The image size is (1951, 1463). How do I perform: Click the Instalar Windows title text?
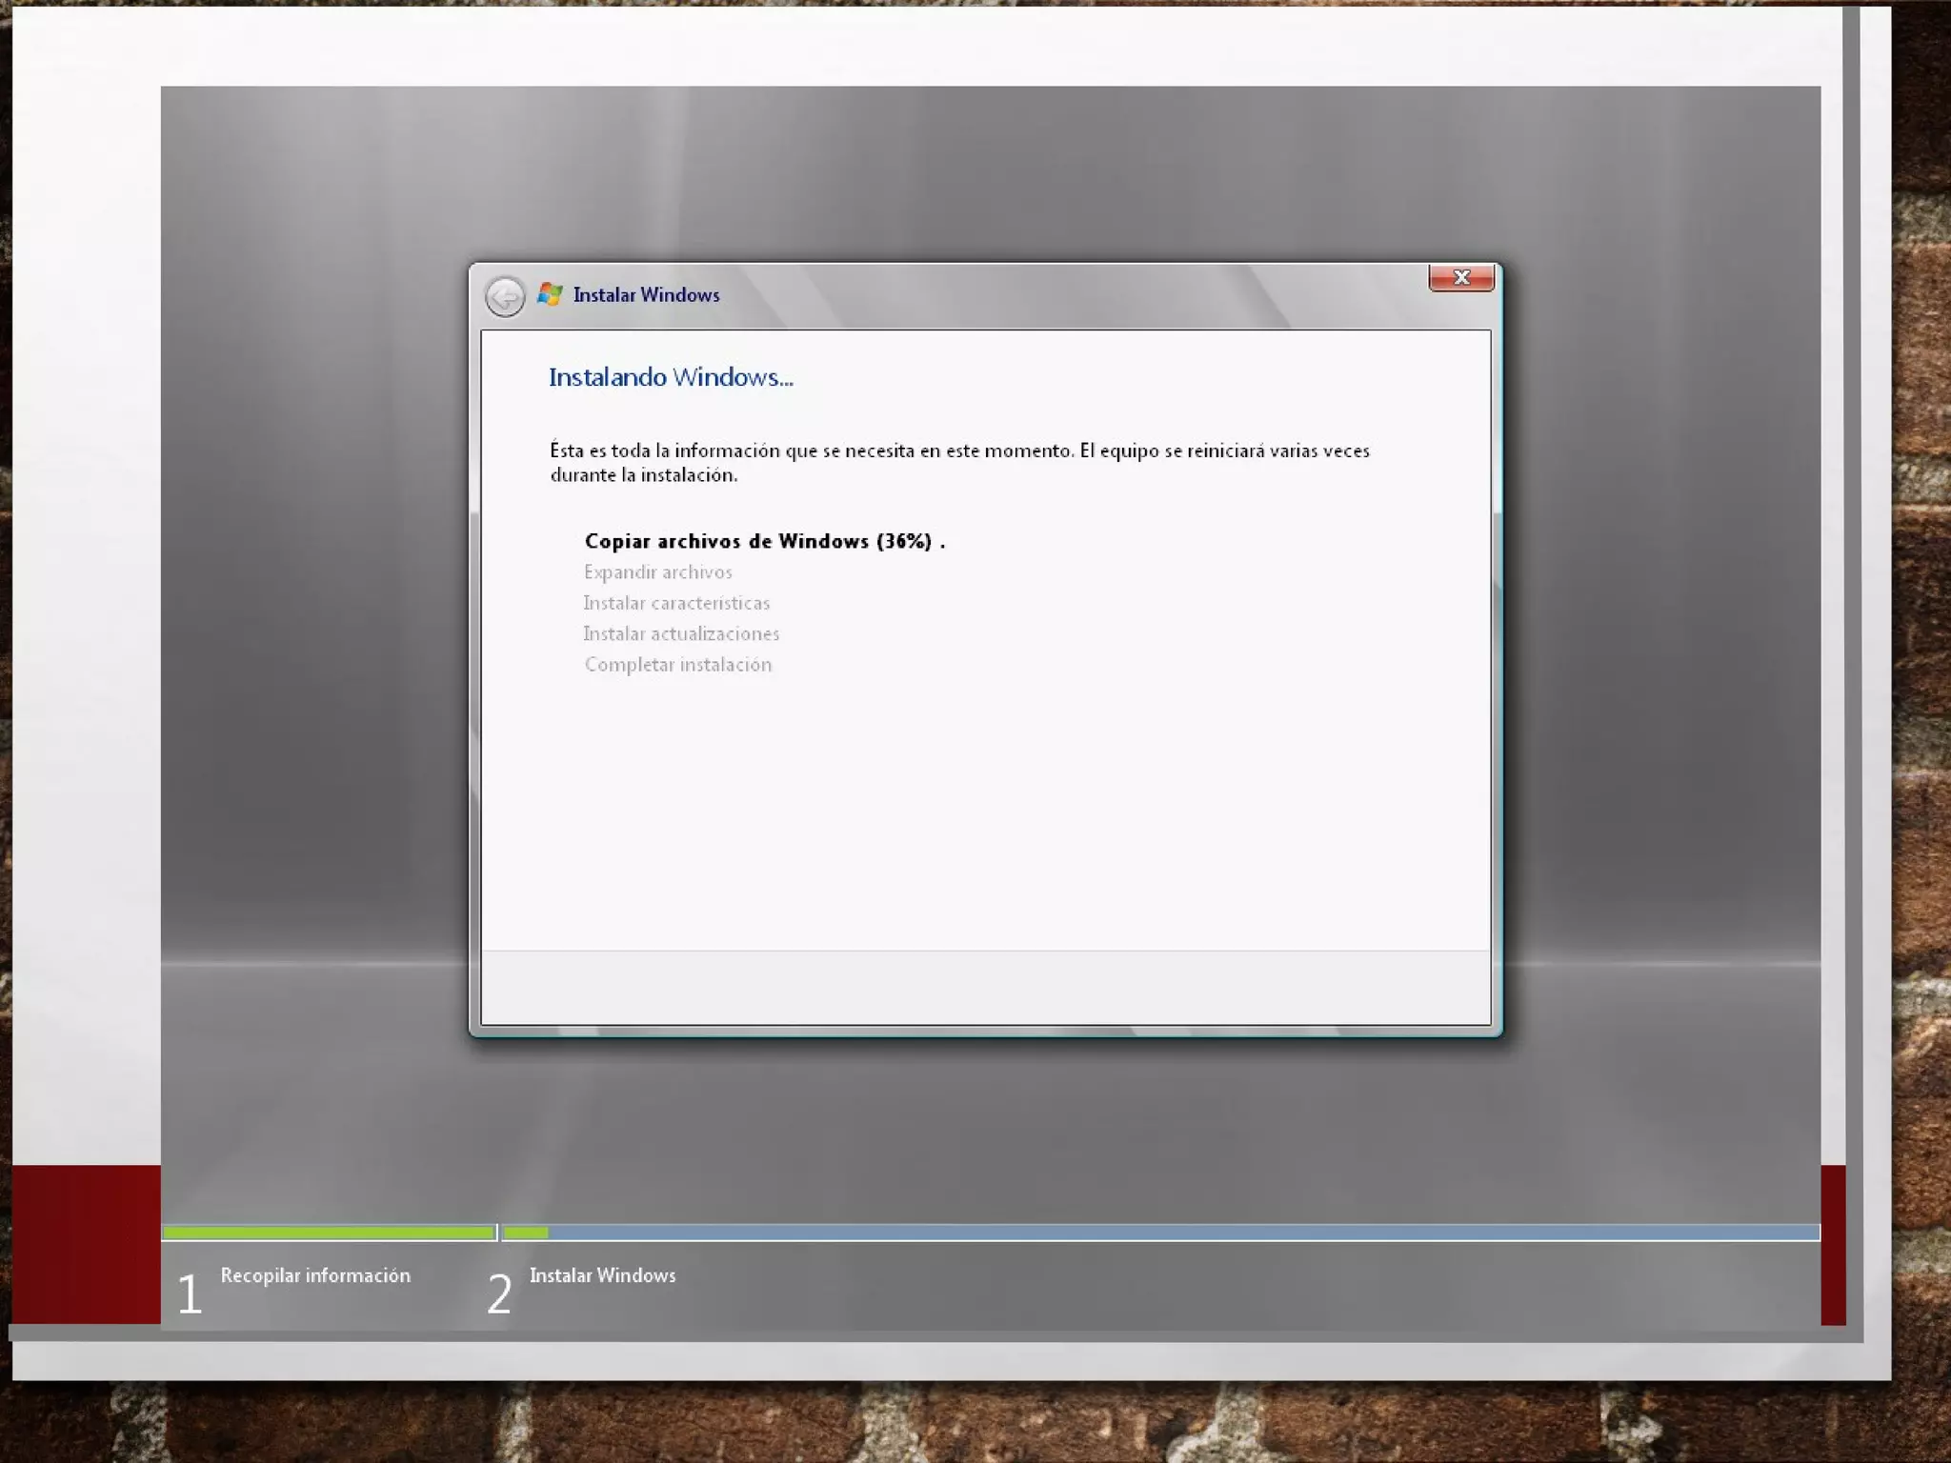pyautogui.click(x=646, y=295)
